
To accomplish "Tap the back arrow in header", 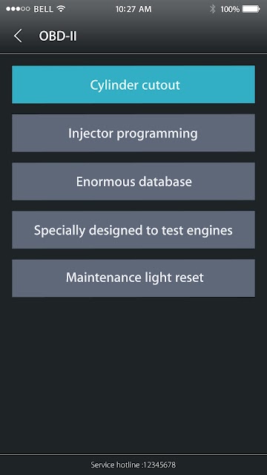I will [18, 36].
